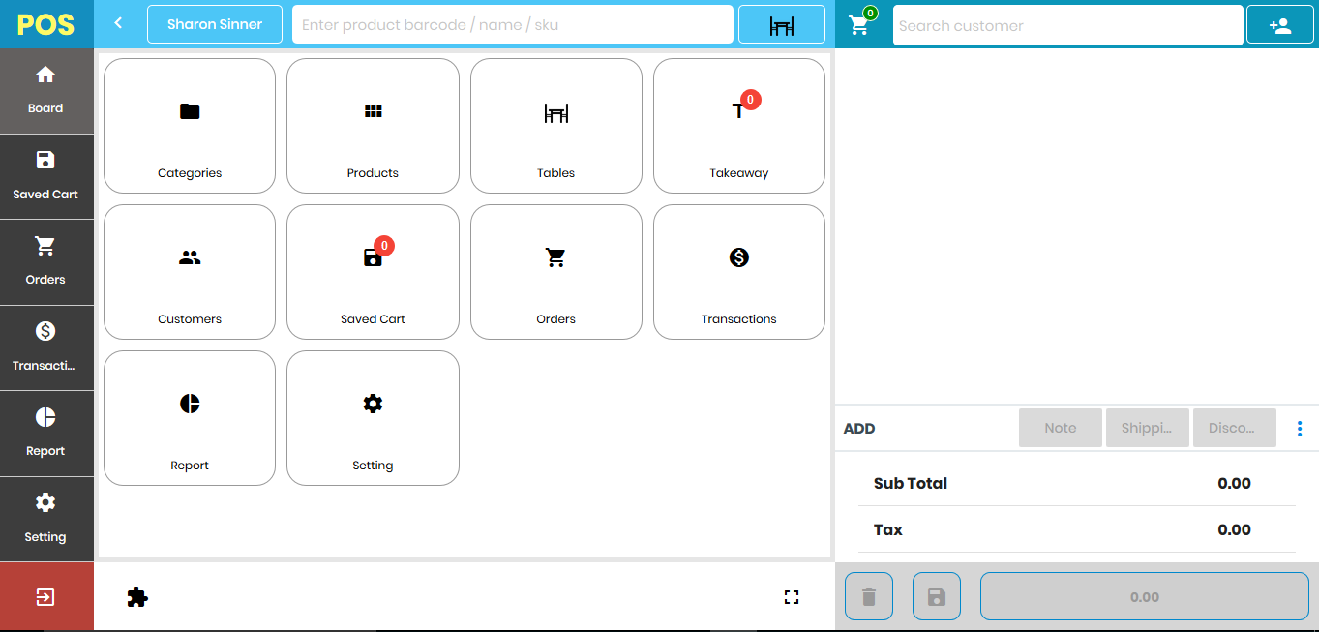Open the Takeaway tile
Viewport: 1319px width, 632px height.
tap(738, 126)
